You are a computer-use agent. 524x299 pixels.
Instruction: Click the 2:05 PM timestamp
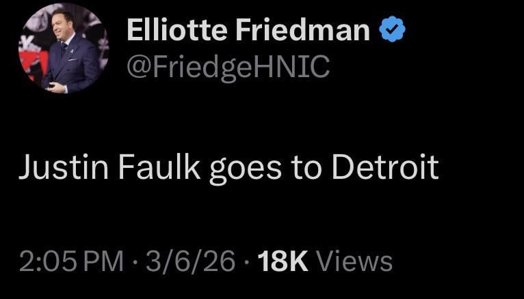click(x=72, y=261)
